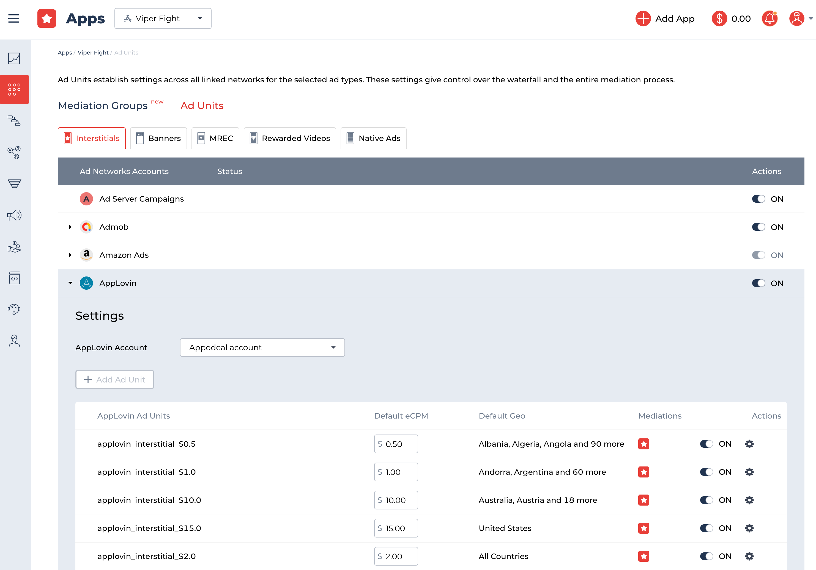The width and height of the screenshot is (816, 570).
Task: Click the statistics chart sidebar icon
Action: point(14,58)
